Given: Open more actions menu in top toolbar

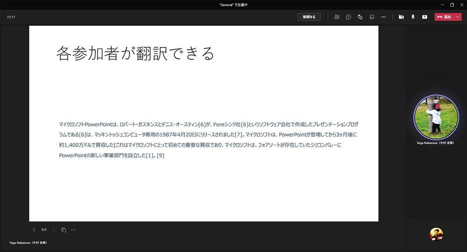Looking at the screenshot, I should 383,17.
